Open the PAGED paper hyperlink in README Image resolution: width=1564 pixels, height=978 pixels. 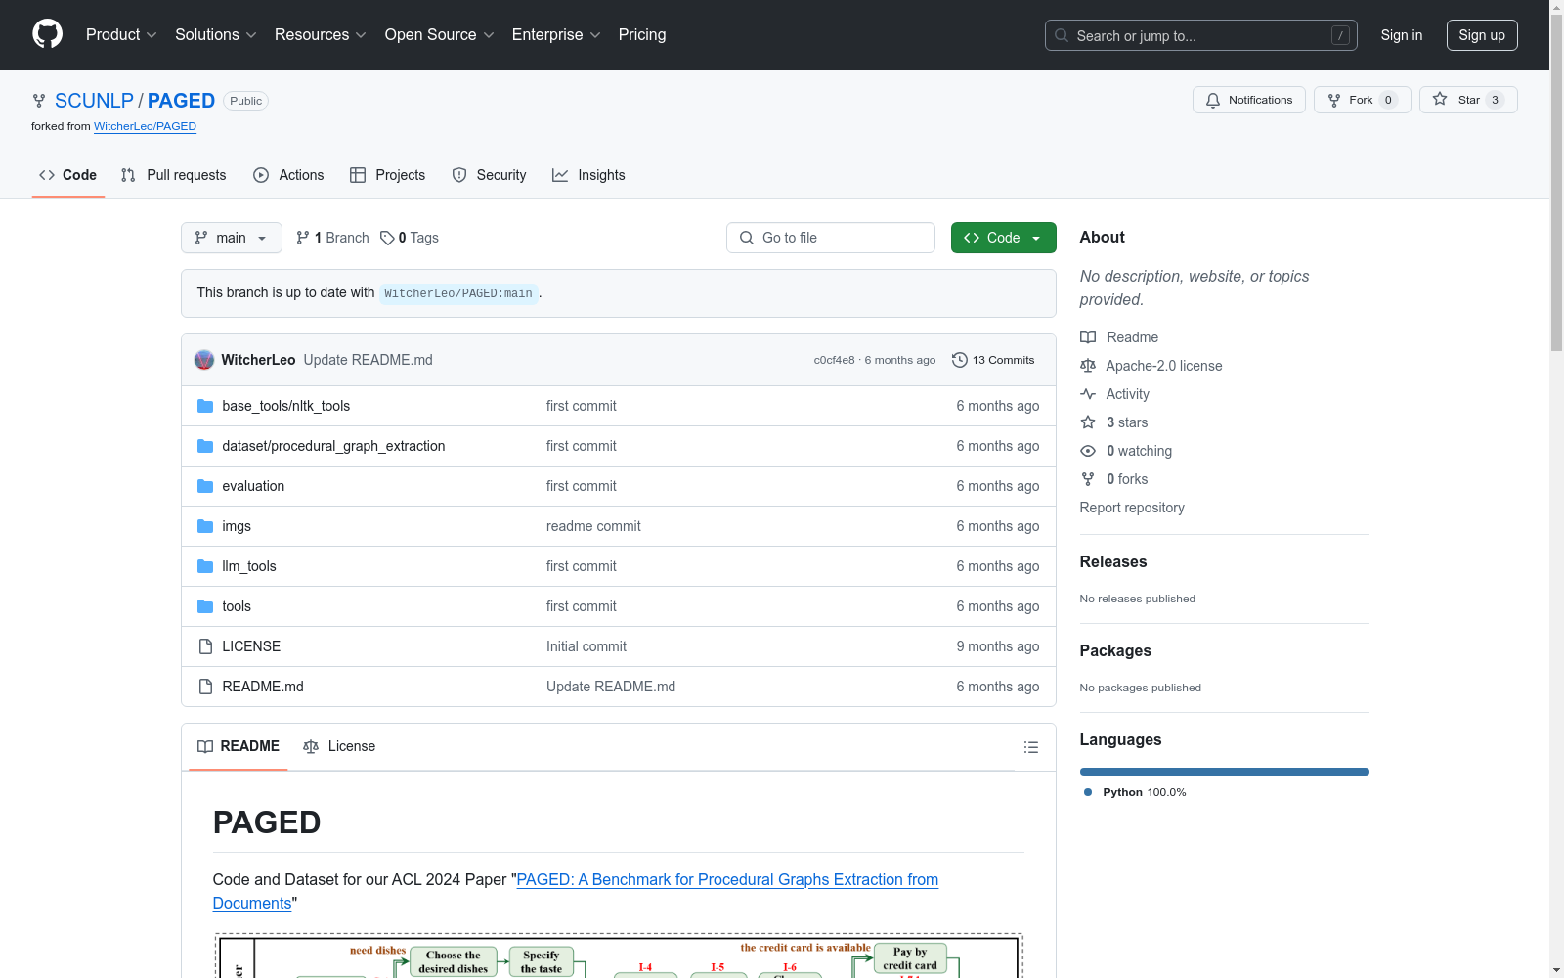pos(576,891)
